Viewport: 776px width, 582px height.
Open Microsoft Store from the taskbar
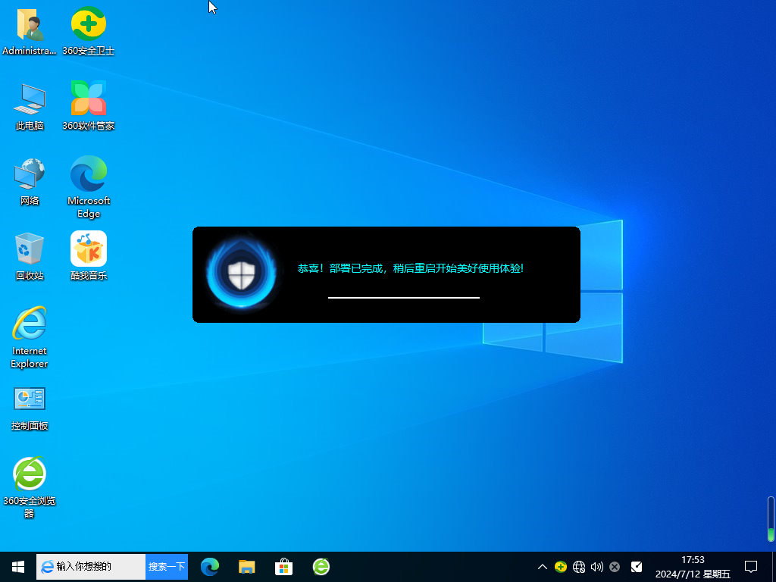click(283, 567)
